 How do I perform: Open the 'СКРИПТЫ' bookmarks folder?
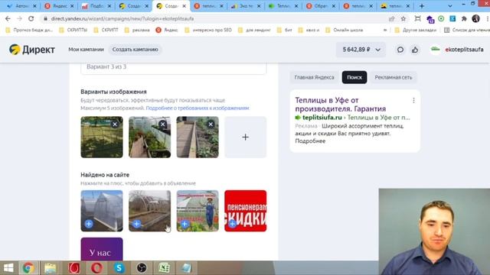pos(73,30)
